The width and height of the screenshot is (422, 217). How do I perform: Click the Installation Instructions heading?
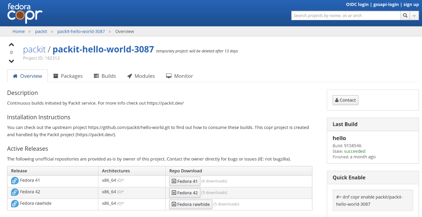tap(39, 117)
